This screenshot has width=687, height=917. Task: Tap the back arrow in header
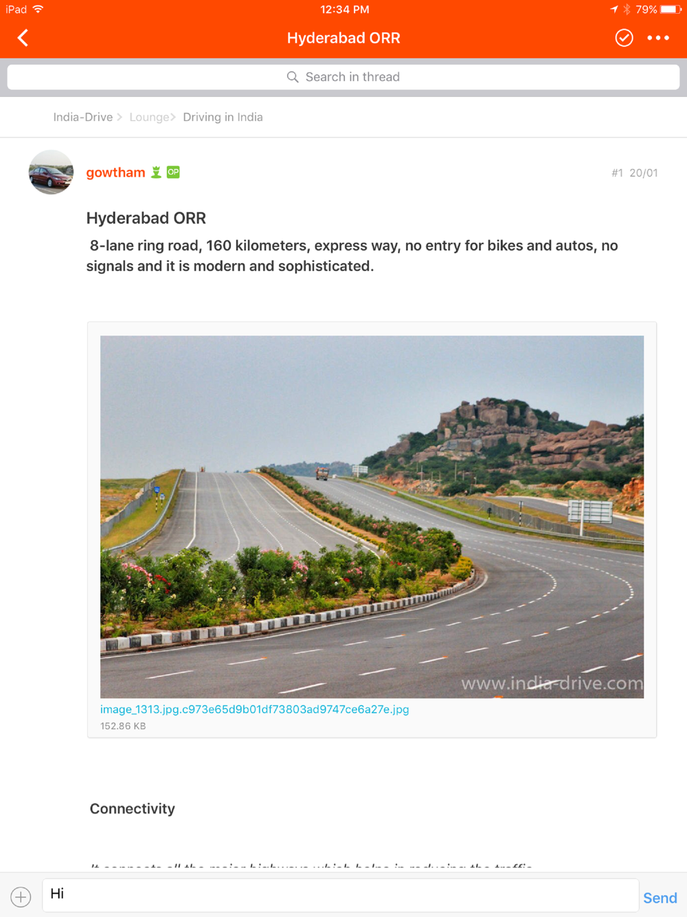tap(23, 38)
